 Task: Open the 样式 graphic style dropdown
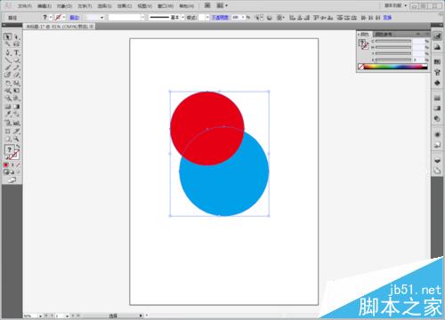(207, 18)
